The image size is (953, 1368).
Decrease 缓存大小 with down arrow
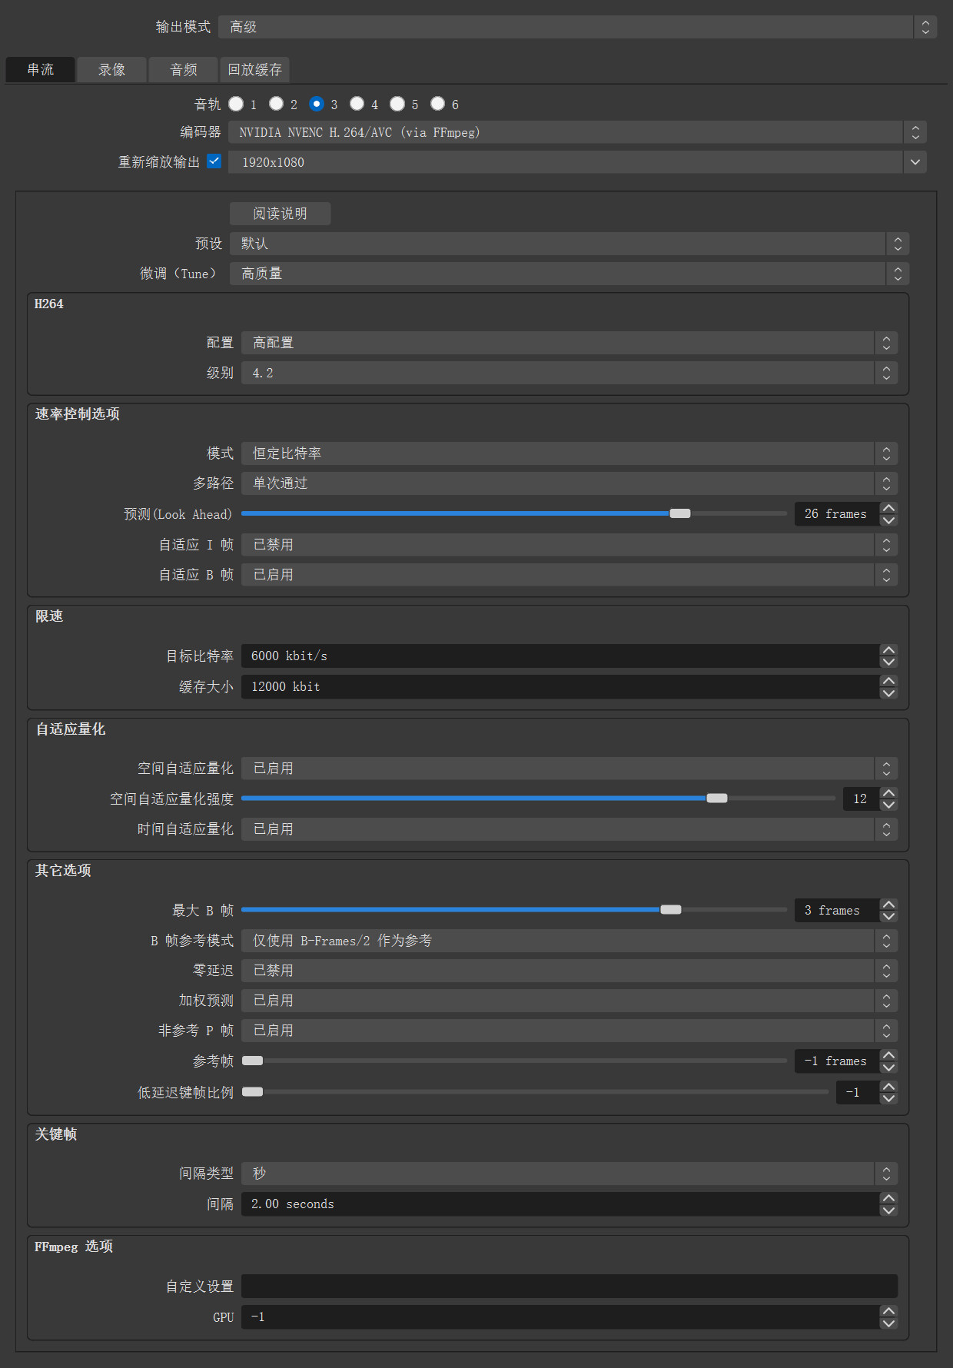tap(888, 693)
